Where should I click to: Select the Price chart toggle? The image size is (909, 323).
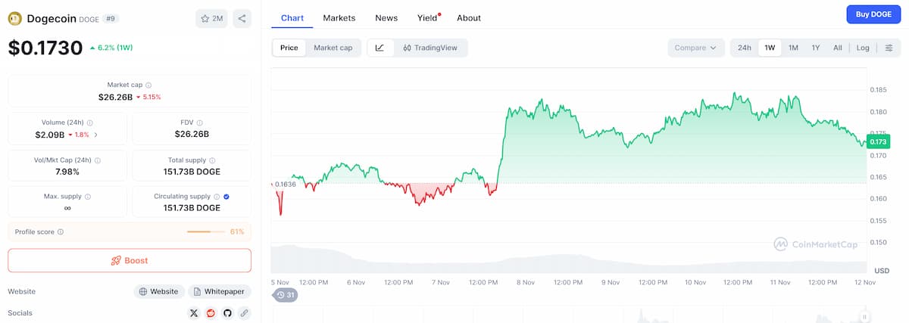point(289,48)
